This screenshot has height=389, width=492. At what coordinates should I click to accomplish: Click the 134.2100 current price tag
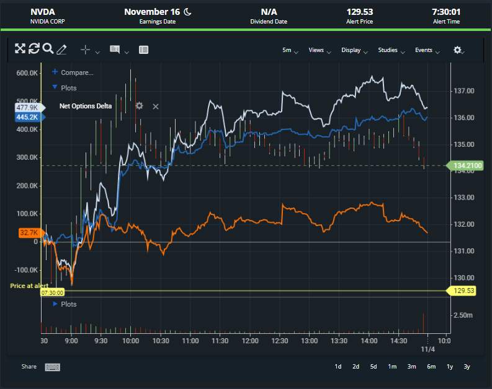[465, 165]
